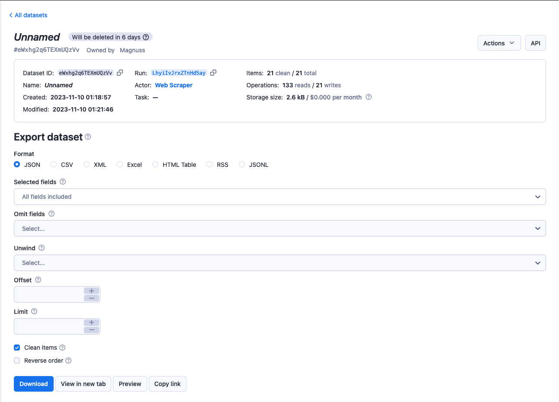Copy the Run ID LhyiIvJrxZTnHd5ay
This screenshot has height=402, width=559.
coord(213,73)
